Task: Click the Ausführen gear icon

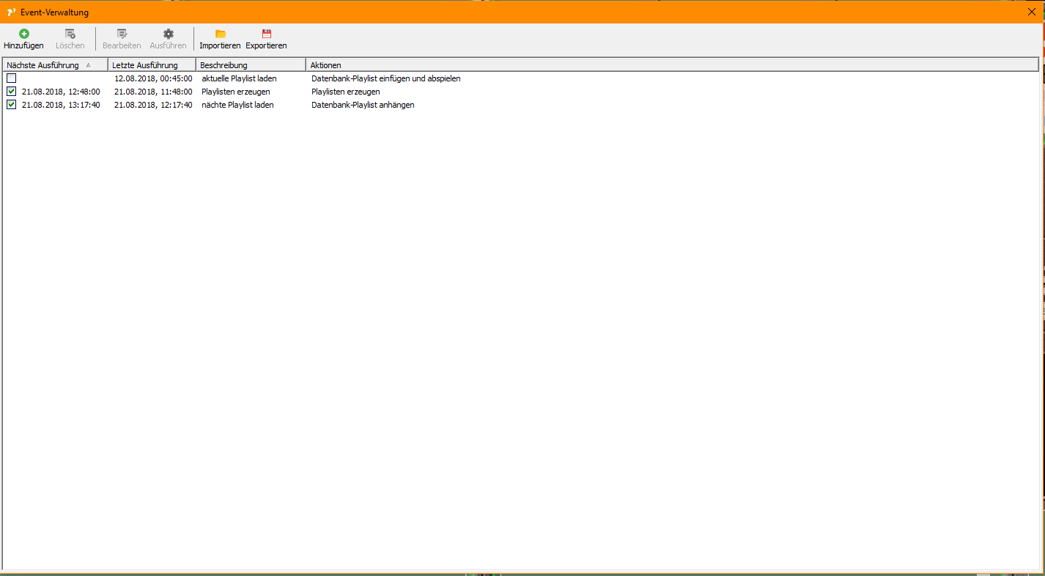Action: point(168,32)
